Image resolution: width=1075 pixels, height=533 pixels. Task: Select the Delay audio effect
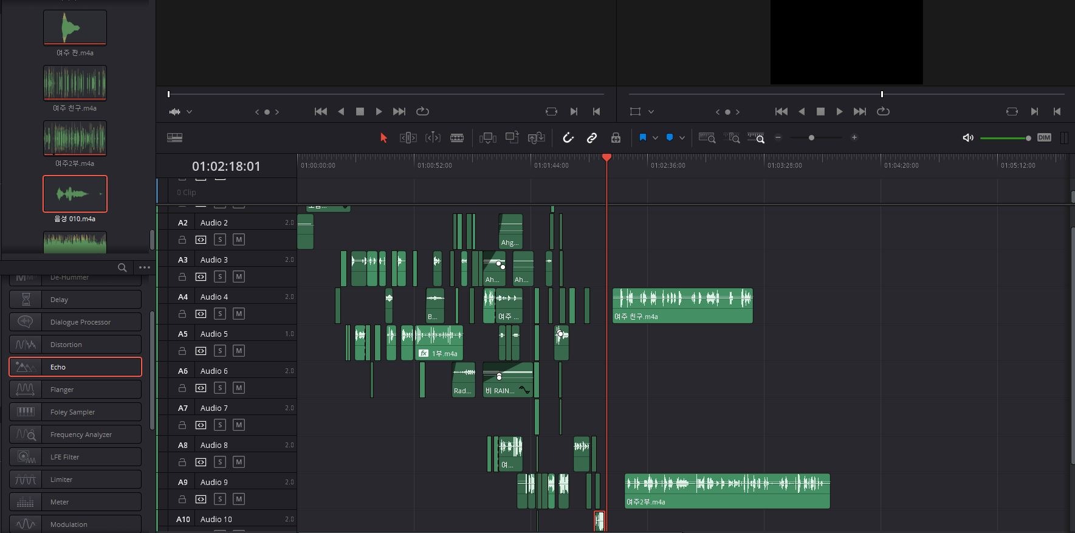pos(75,300)
